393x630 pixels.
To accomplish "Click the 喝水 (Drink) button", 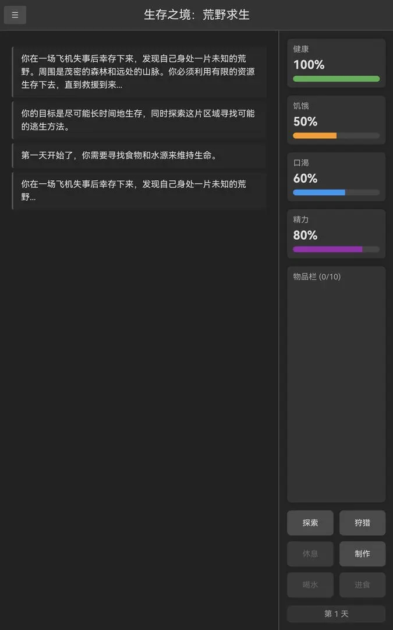I will tap(310, 584).
